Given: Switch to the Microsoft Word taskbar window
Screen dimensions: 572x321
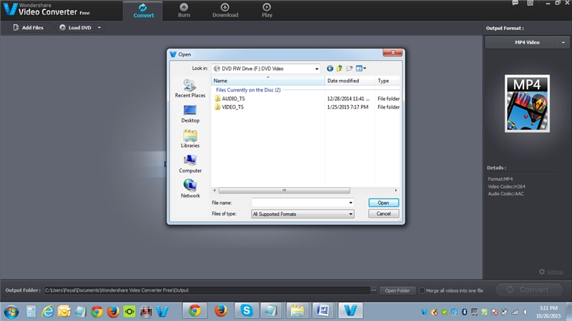Looking at the screenshot, I should pyautogui.click(x=323, y=311).
